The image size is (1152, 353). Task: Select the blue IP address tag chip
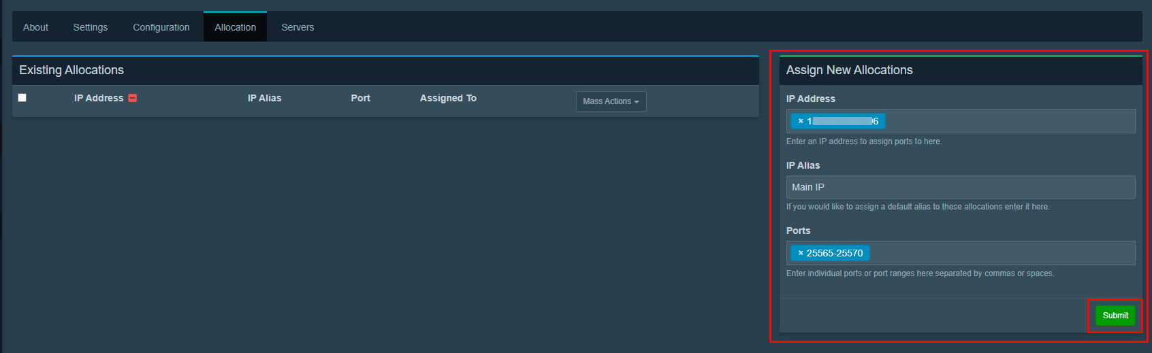tap(843, 121)
